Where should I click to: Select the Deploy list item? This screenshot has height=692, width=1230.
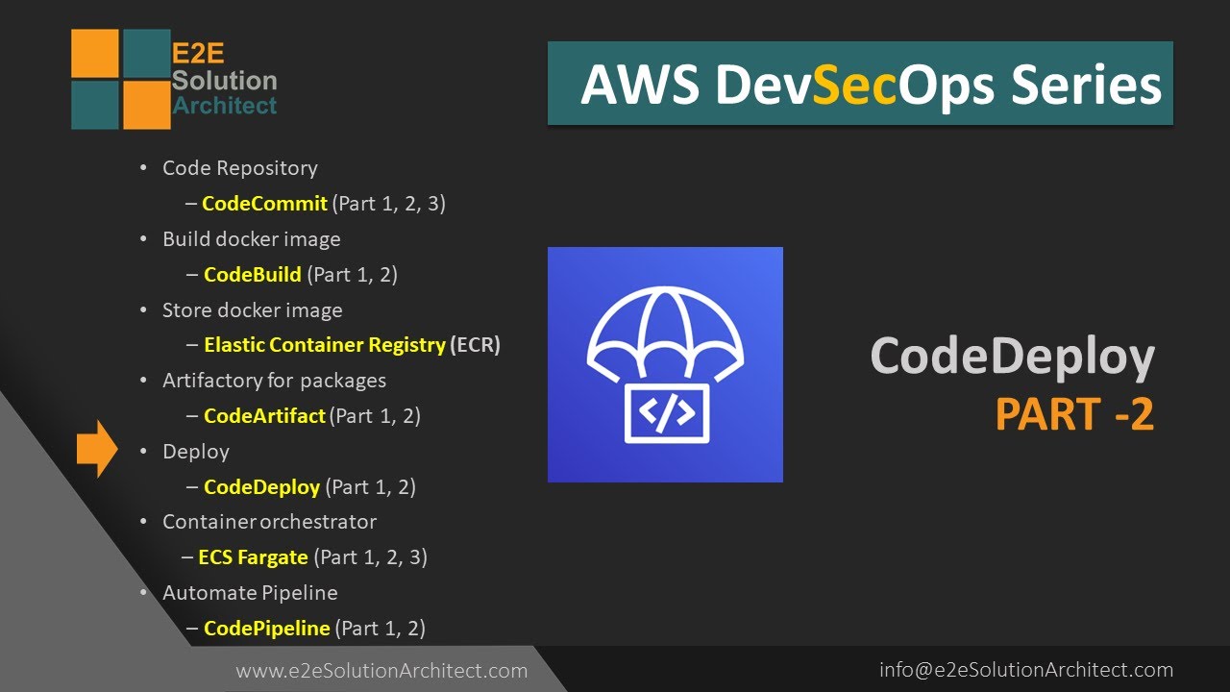pos(195,452)
